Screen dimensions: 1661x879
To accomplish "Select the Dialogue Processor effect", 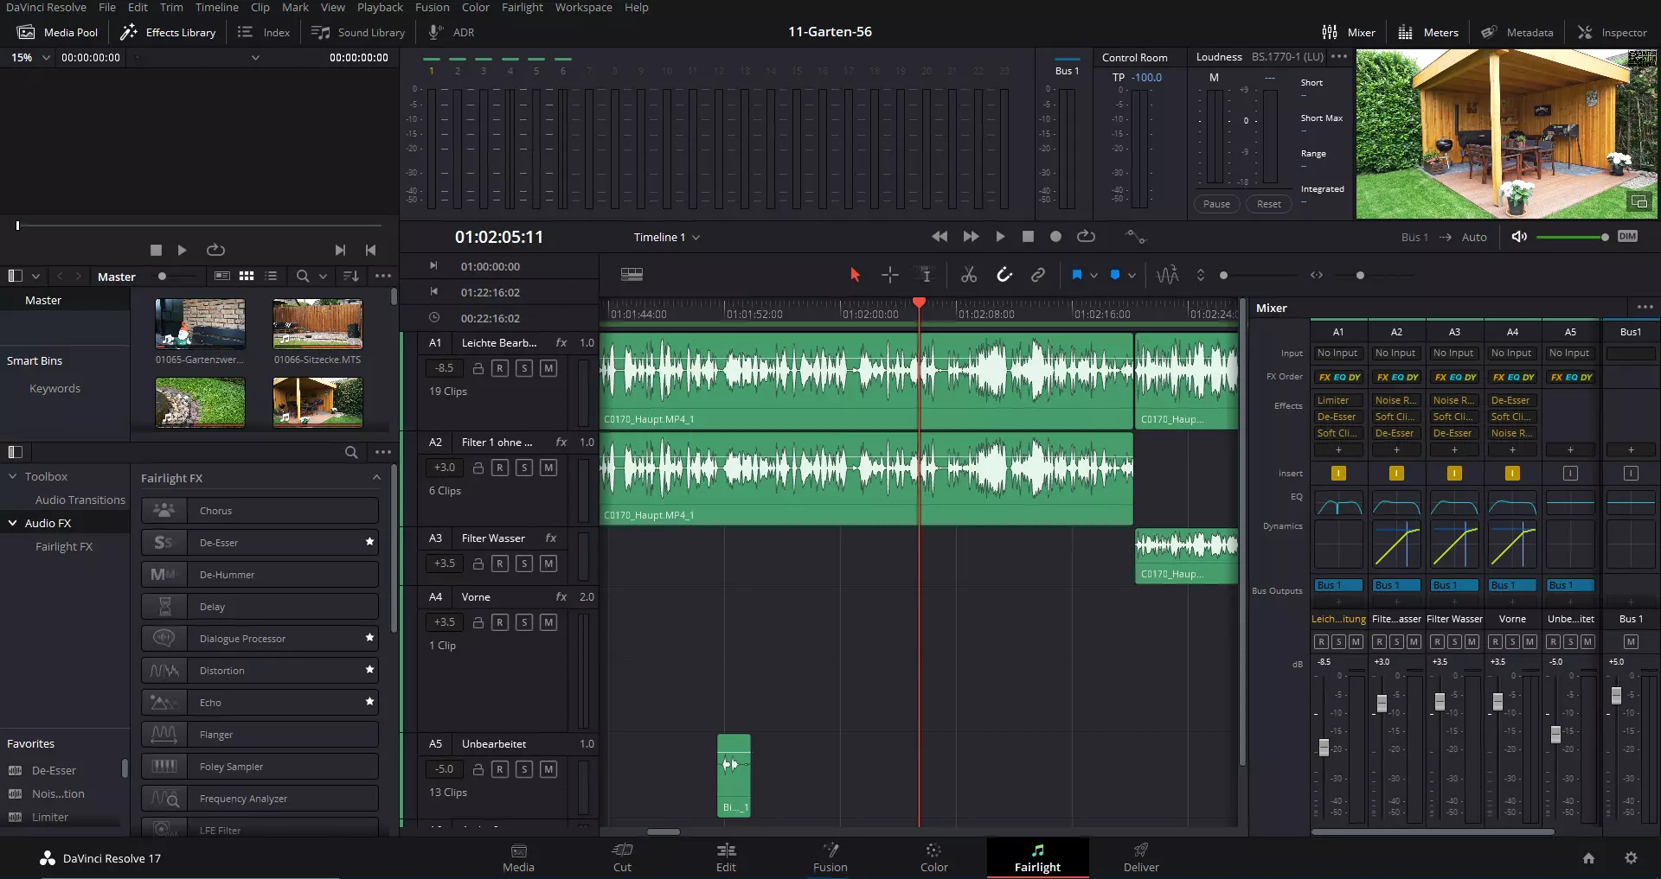I will [260, 638].
